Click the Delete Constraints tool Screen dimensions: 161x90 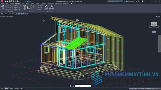pyautogui.click(x=46, y=8)
